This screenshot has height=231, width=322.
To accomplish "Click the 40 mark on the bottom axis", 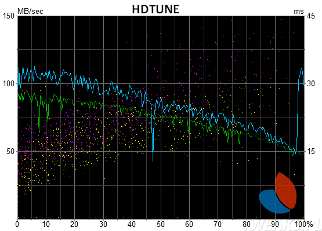I will coord(132,224).
